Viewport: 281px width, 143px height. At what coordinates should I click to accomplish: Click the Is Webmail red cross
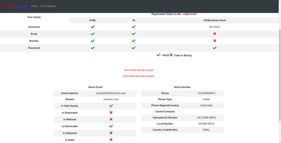[x=111, y=119]
